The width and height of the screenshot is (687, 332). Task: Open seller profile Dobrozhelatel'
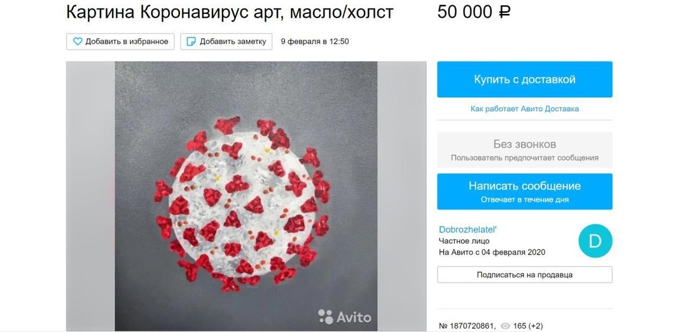pyautogui.click(x=468, y=229)
